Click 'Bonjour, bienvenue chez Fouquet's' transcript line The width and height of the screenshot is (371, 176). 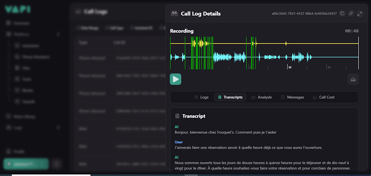click(x=226, y=132)
